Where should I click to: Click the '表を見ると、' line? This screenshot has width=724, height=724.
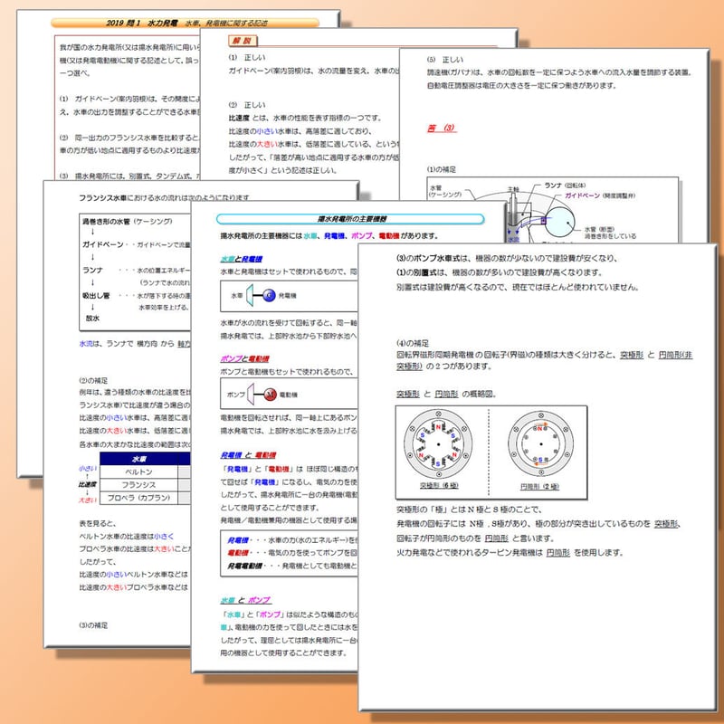pos(98,524)
